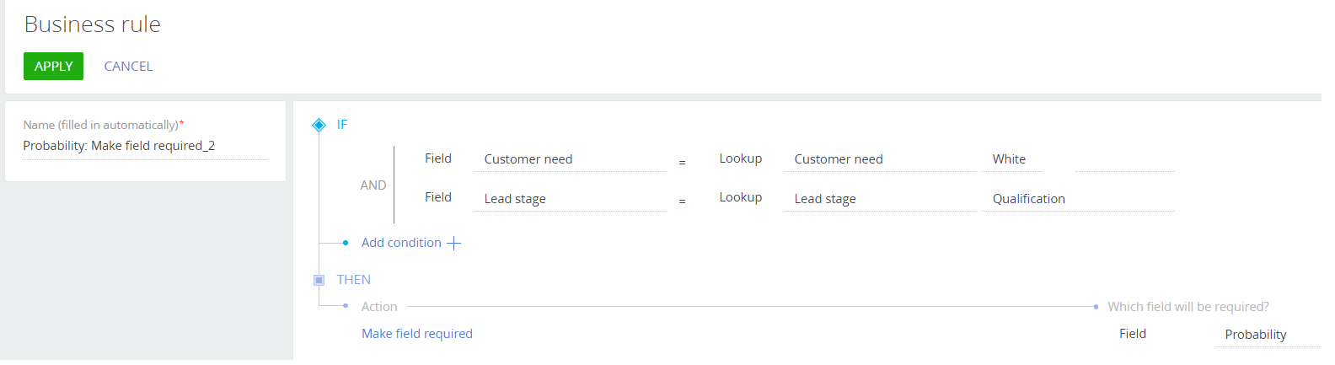
Task: Click the equals sign of Customer need condition
Action: click(x=683, y=162)
